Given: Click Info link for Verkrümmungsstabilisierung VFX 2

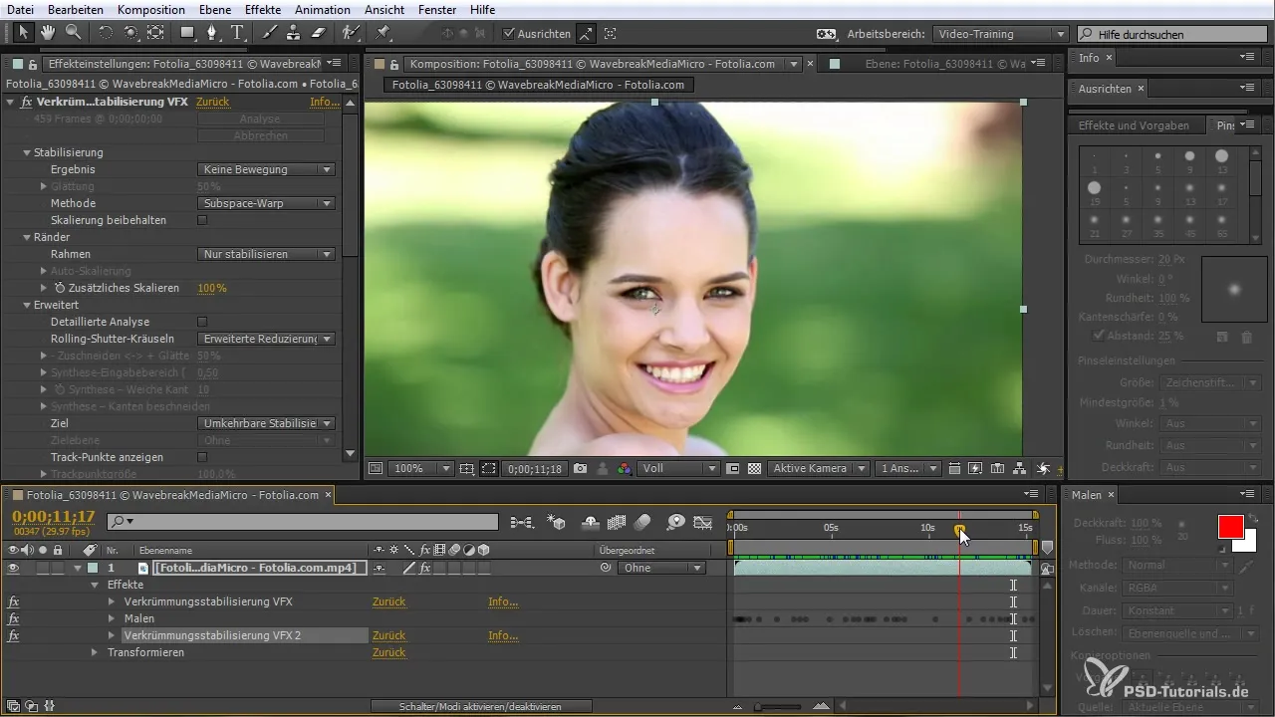Looking at the screenshot, I should 503,635.
